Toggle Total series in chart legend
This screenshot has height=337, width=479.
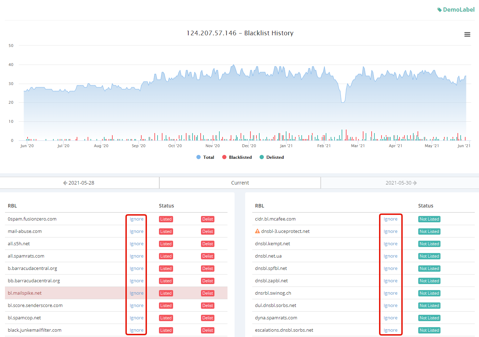[205, 157]
